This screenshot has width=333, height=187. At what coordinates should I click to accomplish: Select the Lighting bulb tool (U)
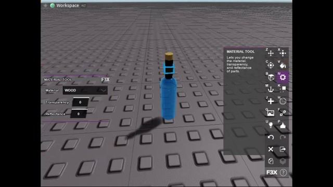click(x=271, y=125)
